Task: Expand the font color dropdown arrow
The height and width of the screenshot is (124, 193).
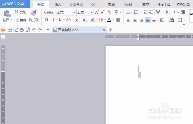Action: (x=113, y=20)
